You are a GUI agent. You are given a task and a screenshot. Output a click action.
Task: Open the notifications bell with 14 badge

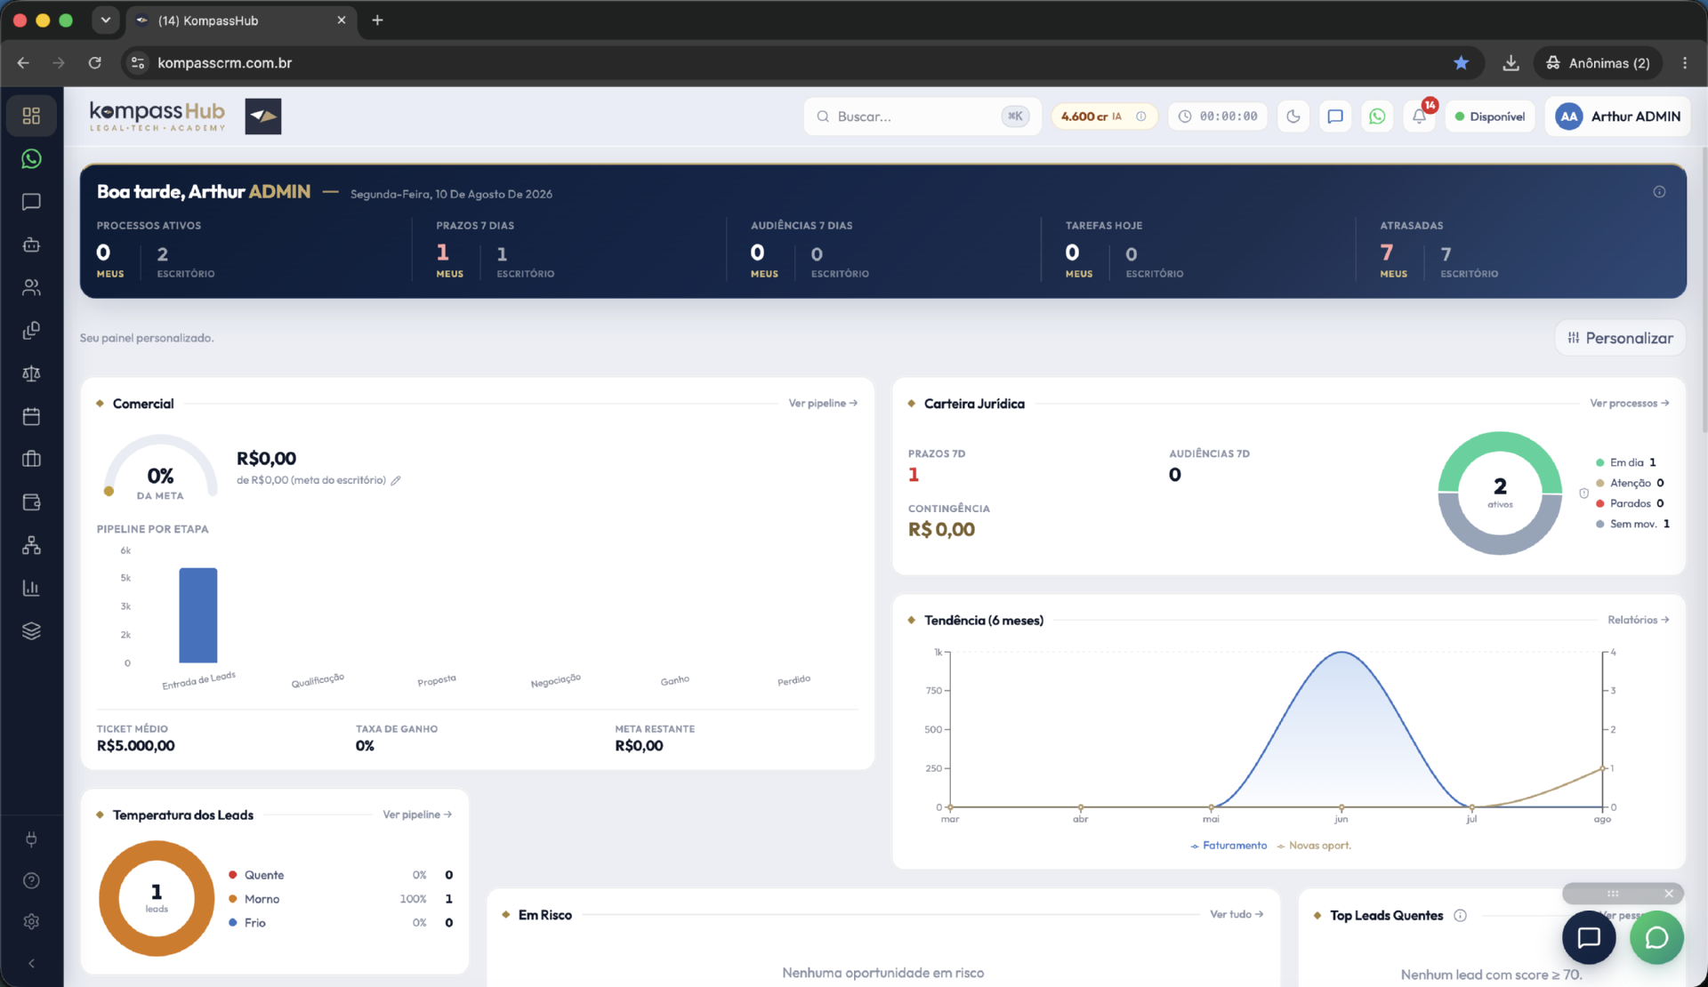click(1420, 116)
